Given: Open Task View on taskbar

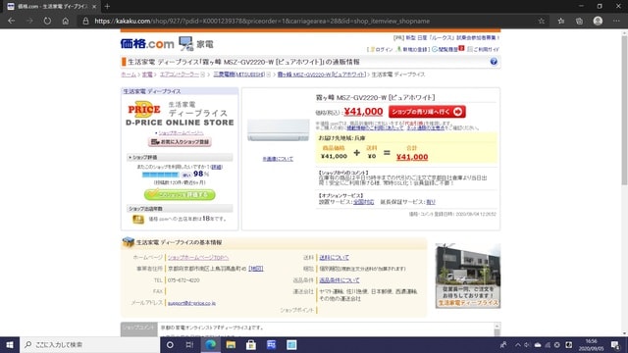Looking at the screenshot, I should click(x=189, y=344).
